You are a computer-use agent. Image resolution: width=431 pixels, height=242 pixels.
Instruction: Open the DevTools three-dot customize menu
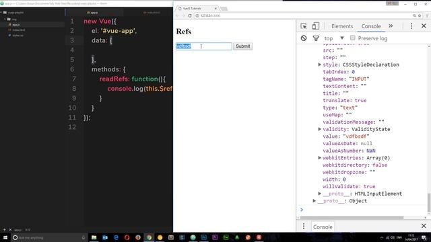coord(411,26)
